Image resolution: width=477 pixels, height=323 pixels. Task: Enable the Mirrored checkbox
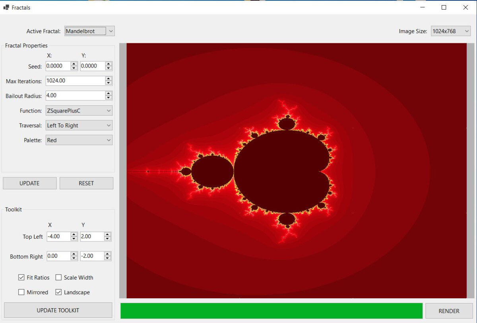tap(21, 292)
